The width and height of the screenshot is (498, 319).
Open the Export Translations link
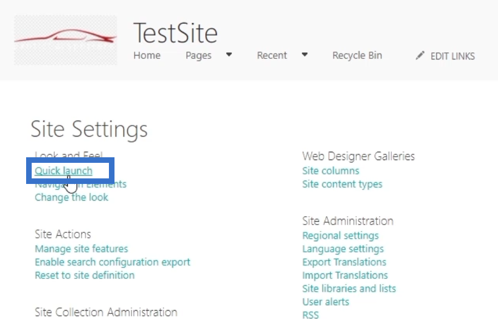(344, 262)
